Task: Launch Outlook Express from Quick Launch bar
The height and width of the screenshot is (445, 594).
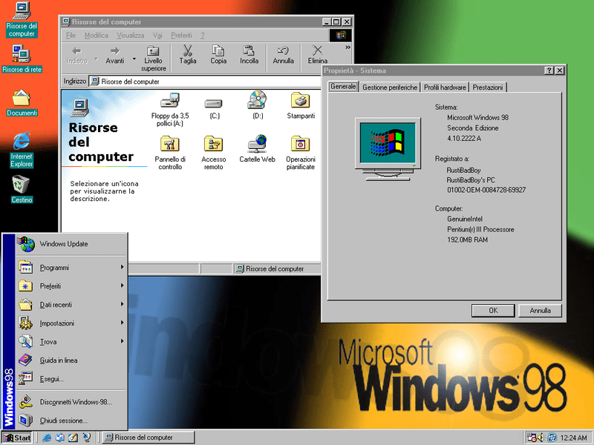Action: pos(60,438)
